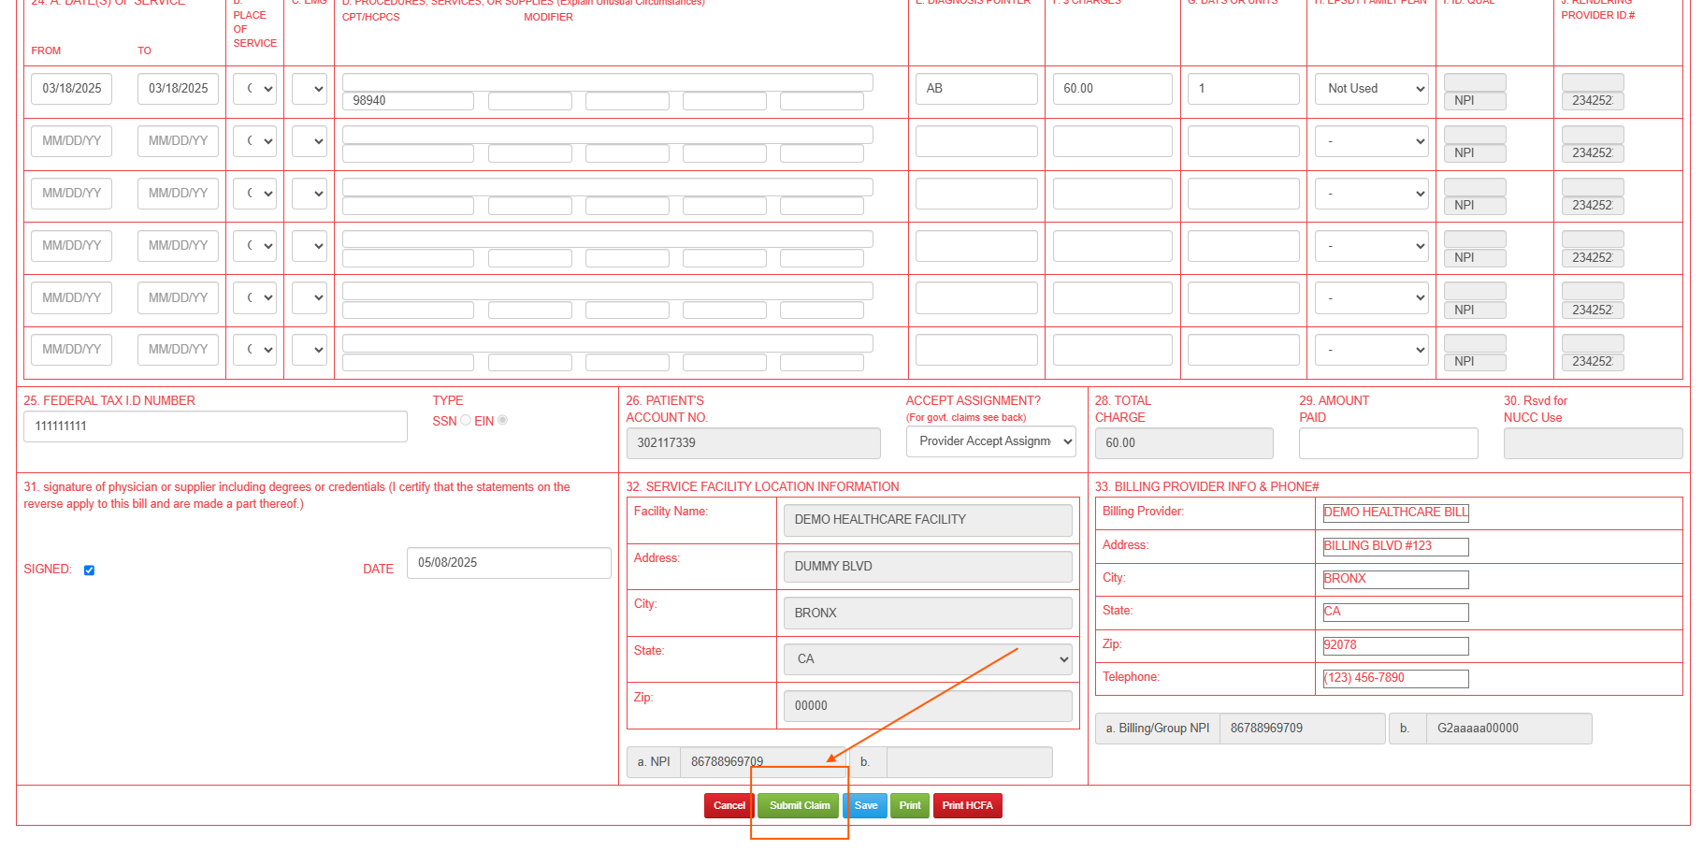1703x852 pixels.
Task: Click second row TO date MM/DD/YY field
Action: click(x=178, y=141)
